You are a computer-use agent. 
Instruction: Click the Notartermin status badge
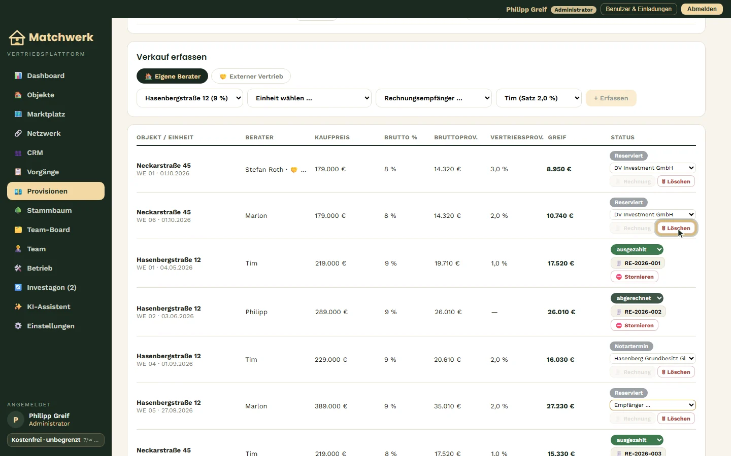[x=632, y=346]
